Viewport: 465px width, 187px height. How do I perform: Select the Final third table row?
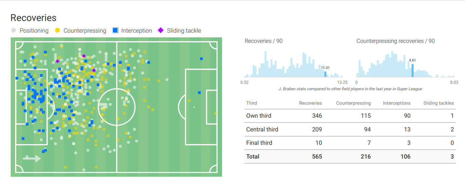[350, 143]
